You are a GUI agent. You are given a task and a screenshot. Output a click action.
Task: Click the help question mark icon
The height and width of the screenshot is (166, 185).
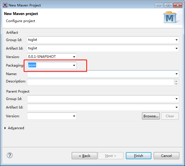[x=10, y=155]
